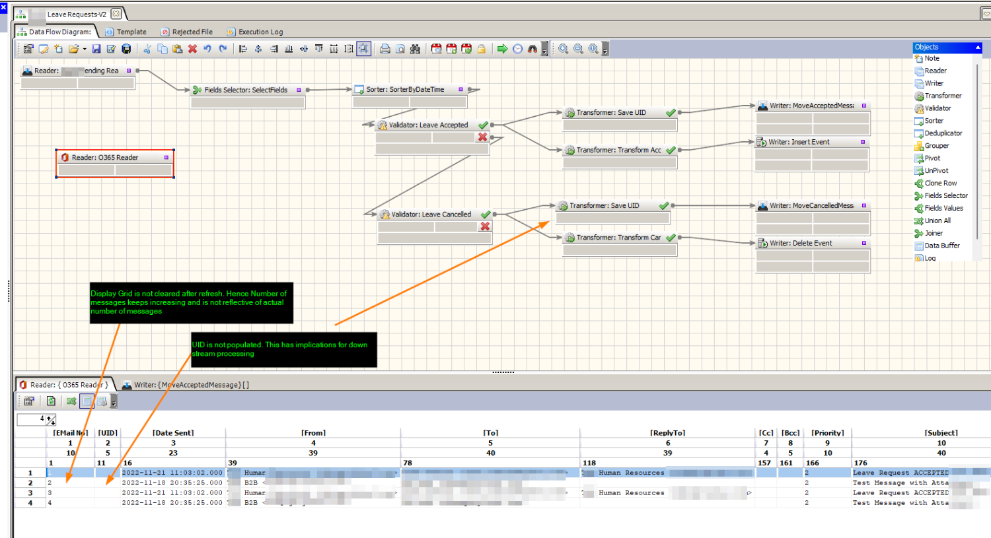Screen dimensions: 991x538
Task: Click the redo arrow icon
Action: (223, 49)
